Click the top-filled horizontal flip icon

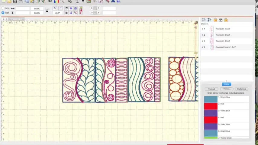pos(66,8)
